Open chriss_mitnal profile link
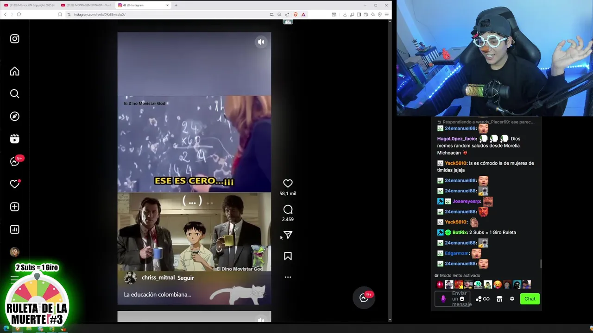Viewport: 593px width, 333px height. click(x=158, y=277)
